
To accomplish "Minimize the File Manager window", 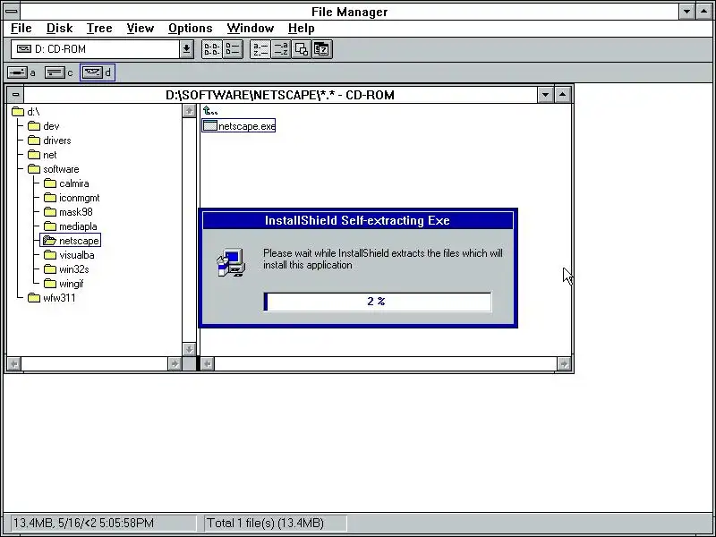I will click(x=686, y=12).
